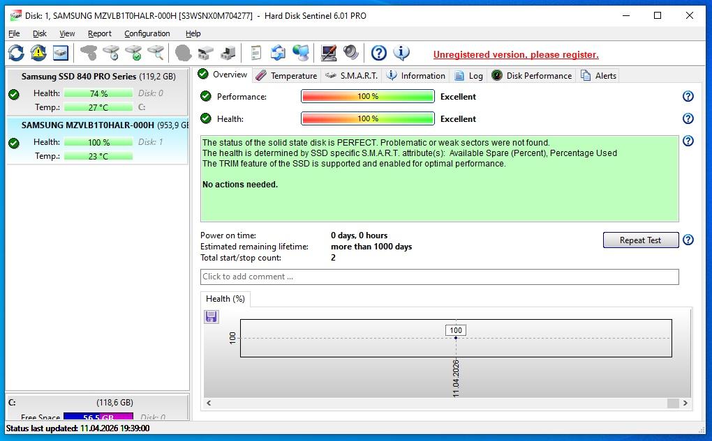The height and width of the screenshot is (441, 712).
Task: Click help icon beside Performance rating
Action: [x=688, y=97]
